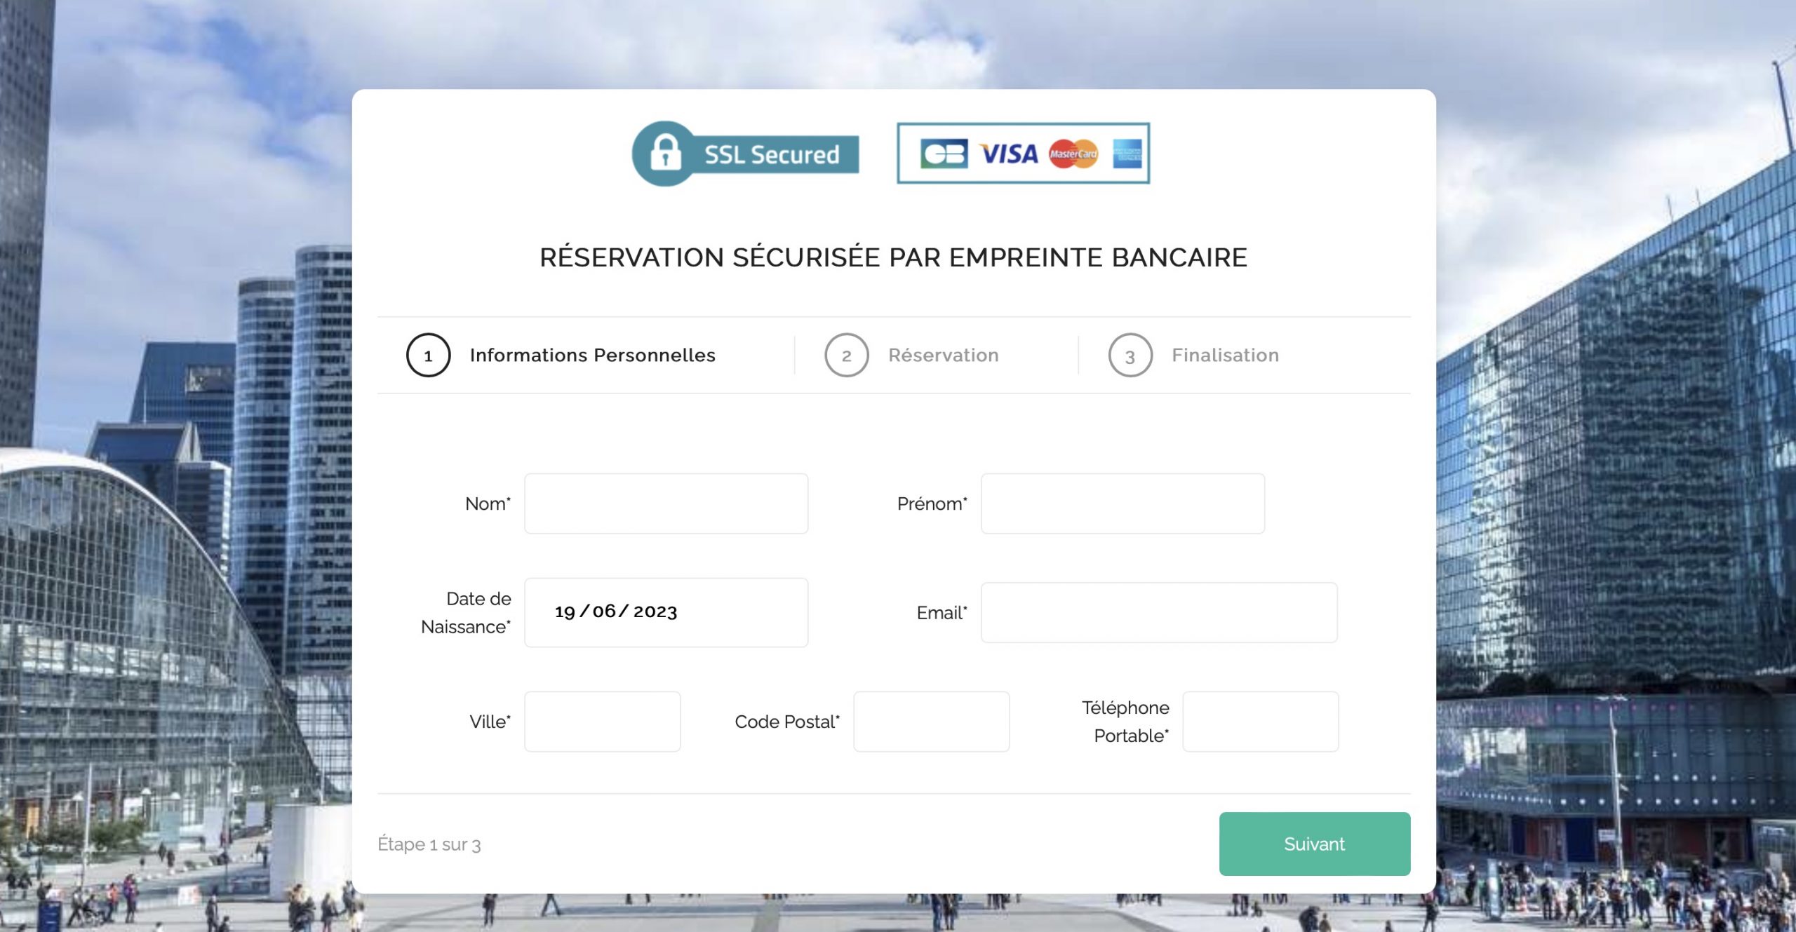The width and height of the screenshot is (1796, 932).
Task: Open the Informations Personnelles tab
Action: click(x=592, y=355)
